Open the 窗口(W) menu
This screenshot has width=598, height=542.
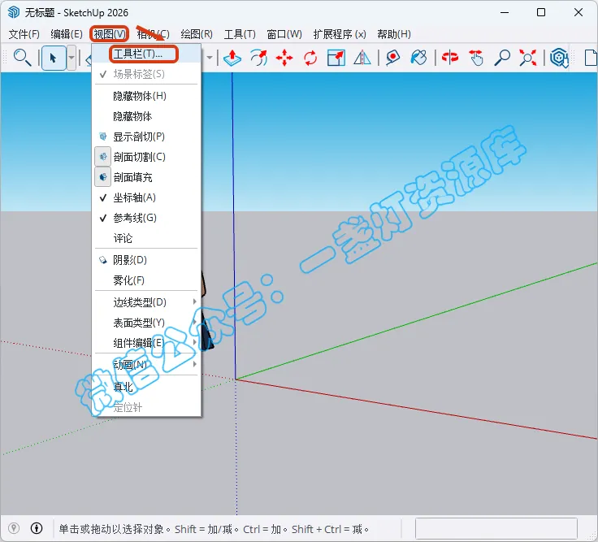[x=284, y=34]
